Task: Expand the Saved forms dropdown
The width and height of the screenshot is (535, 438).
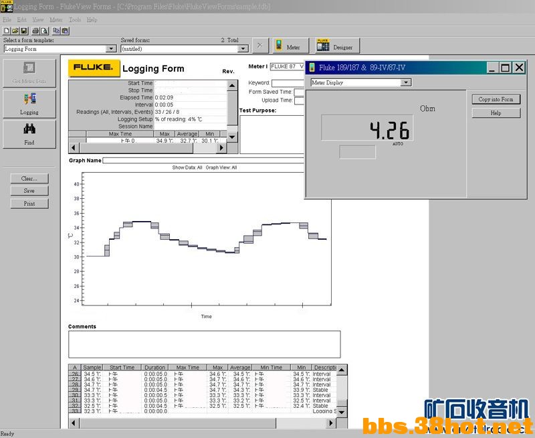Action: pyautogui.click(x=243, y=49)
